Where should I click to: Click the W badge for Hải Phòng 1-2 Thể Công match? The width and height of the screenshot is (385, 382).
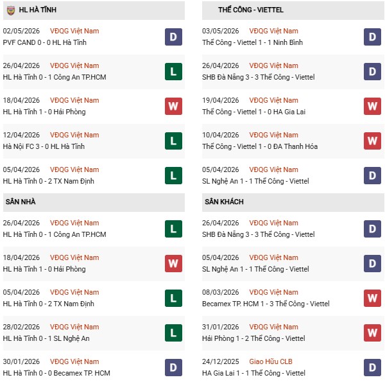pyautogui.click(x=372, y=333)
